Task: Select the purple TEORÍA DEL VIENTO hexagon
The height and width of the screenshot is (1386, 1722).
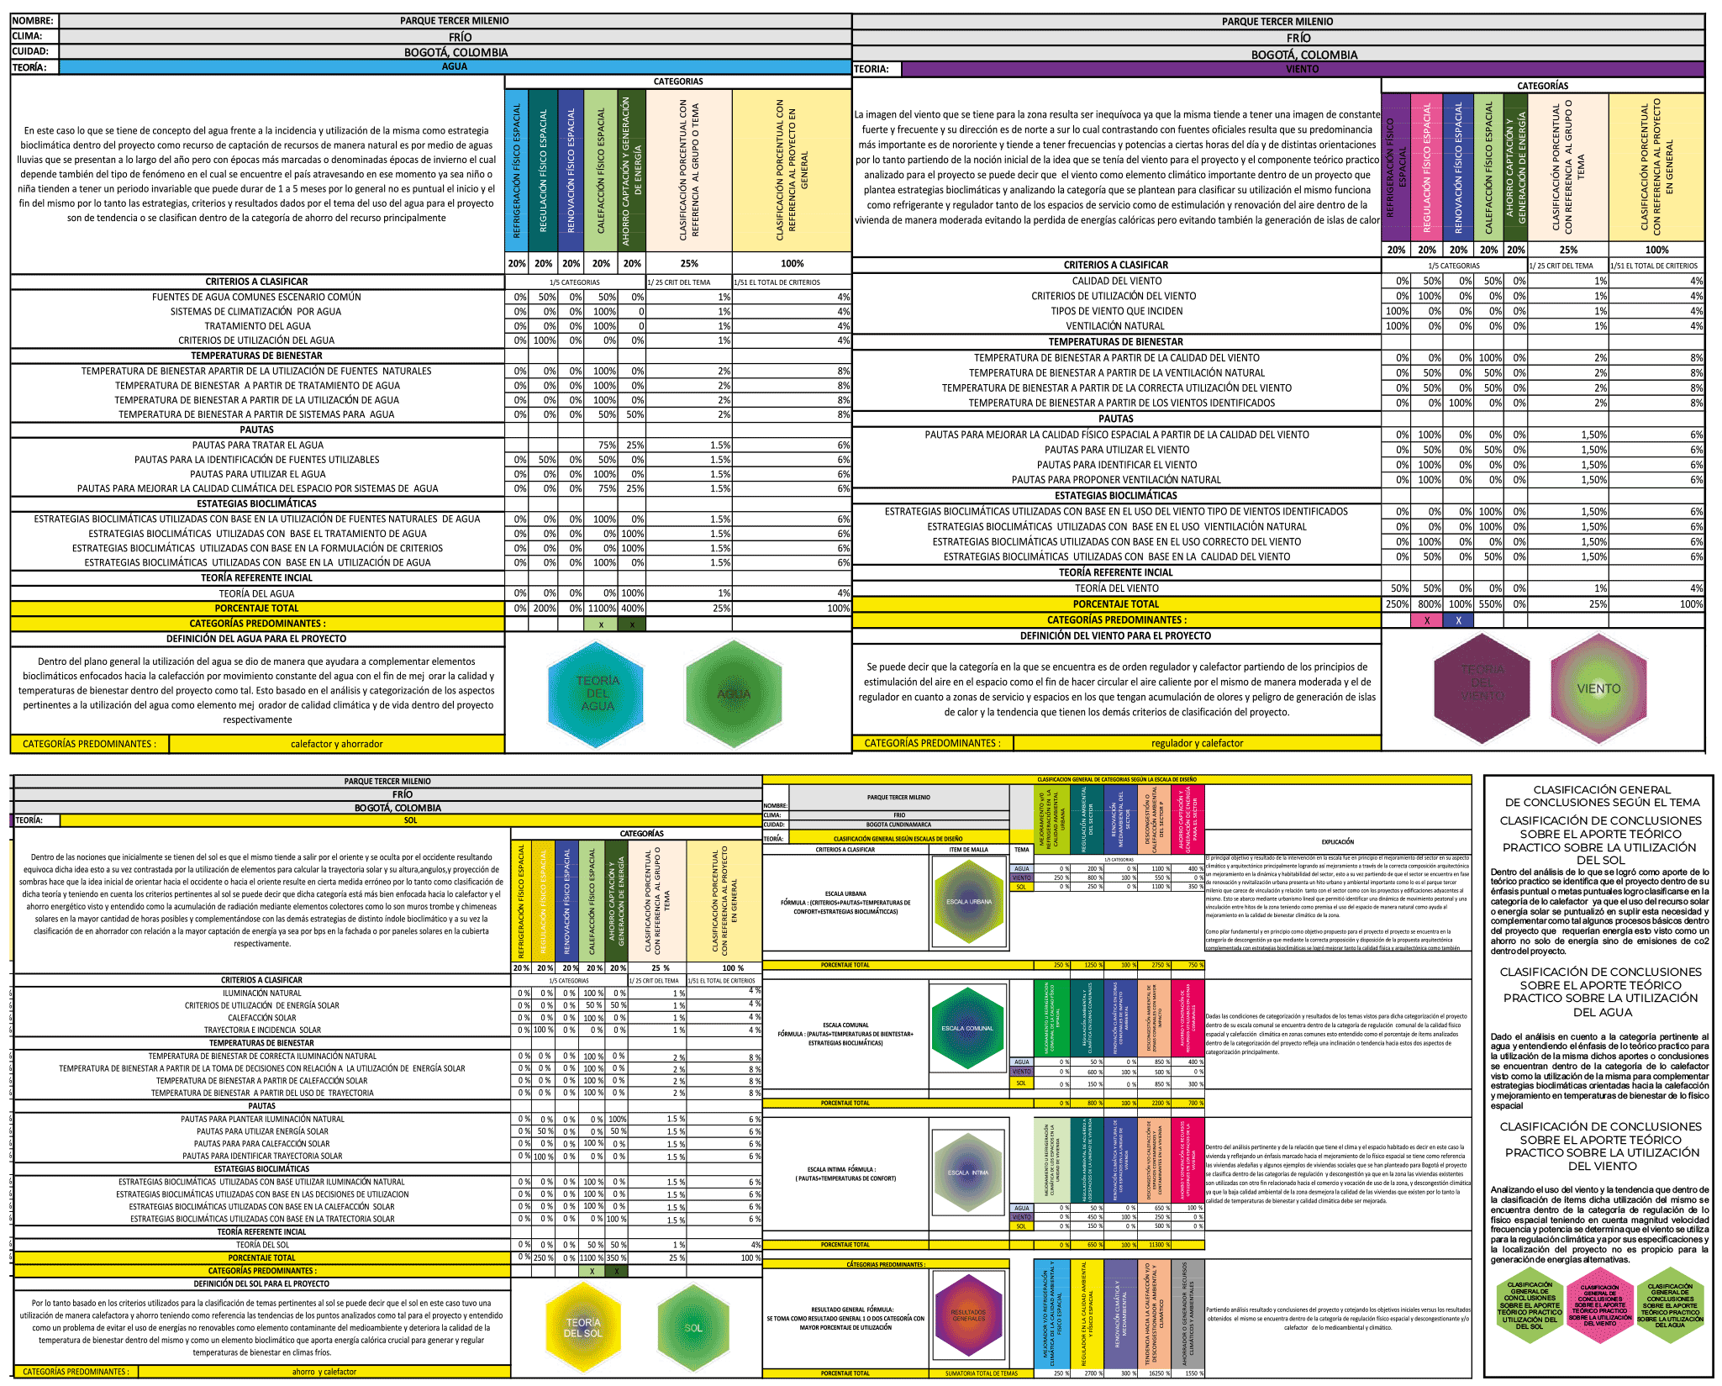Action: click(1482, 688)
